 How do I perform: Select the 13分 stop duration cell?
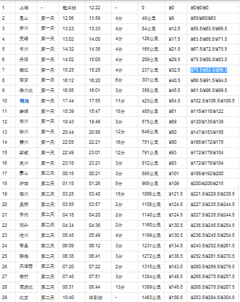point(120,287)
